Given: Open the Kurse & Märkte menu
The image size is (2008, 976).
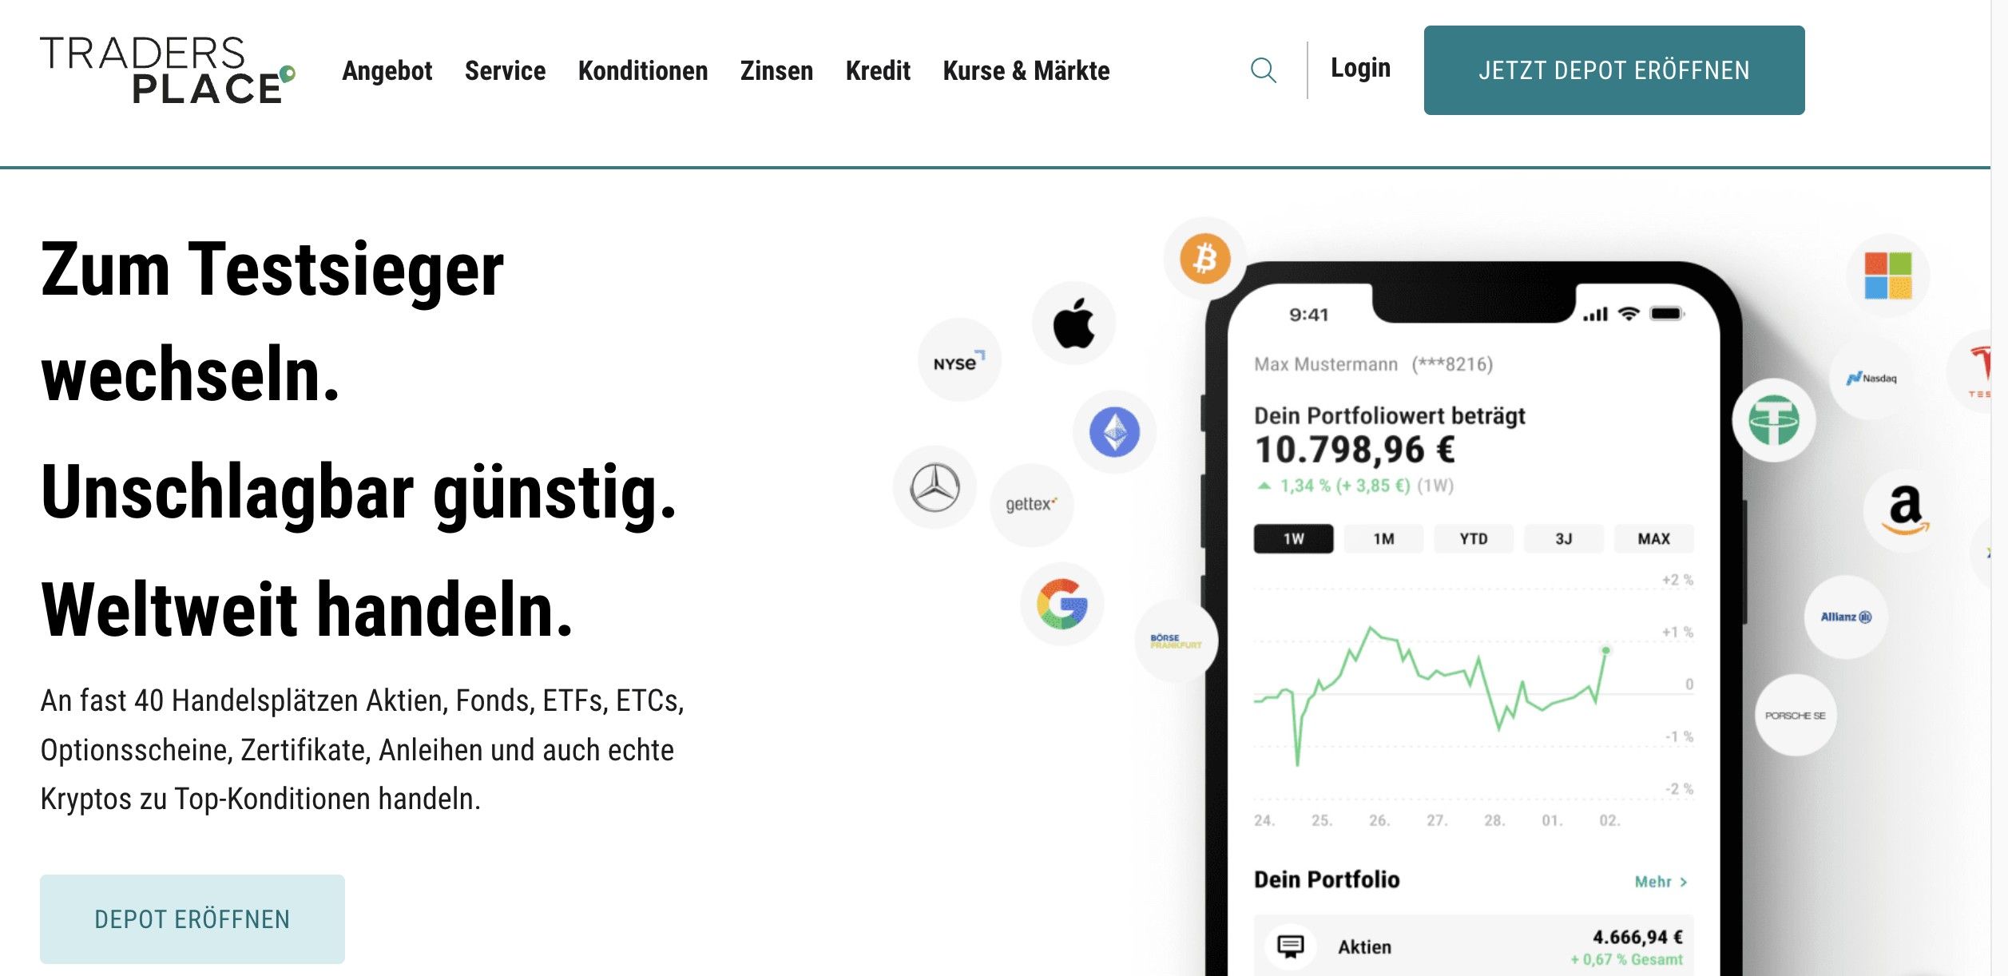Looking at the screenshot, I should [x=1026, y=71].
